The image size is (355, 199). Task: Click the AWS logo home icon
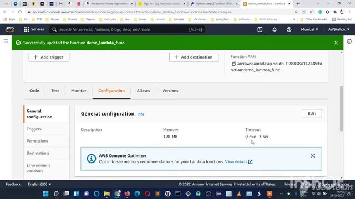pyautogui.click(x=9, y=29)
